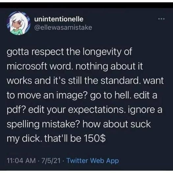Open the unintentionelle profile avatar
The image size is (173, 173).
click(x=18, y=23)
